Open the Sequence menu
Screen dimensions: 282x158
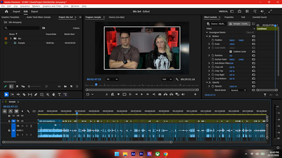click(25, 6)
